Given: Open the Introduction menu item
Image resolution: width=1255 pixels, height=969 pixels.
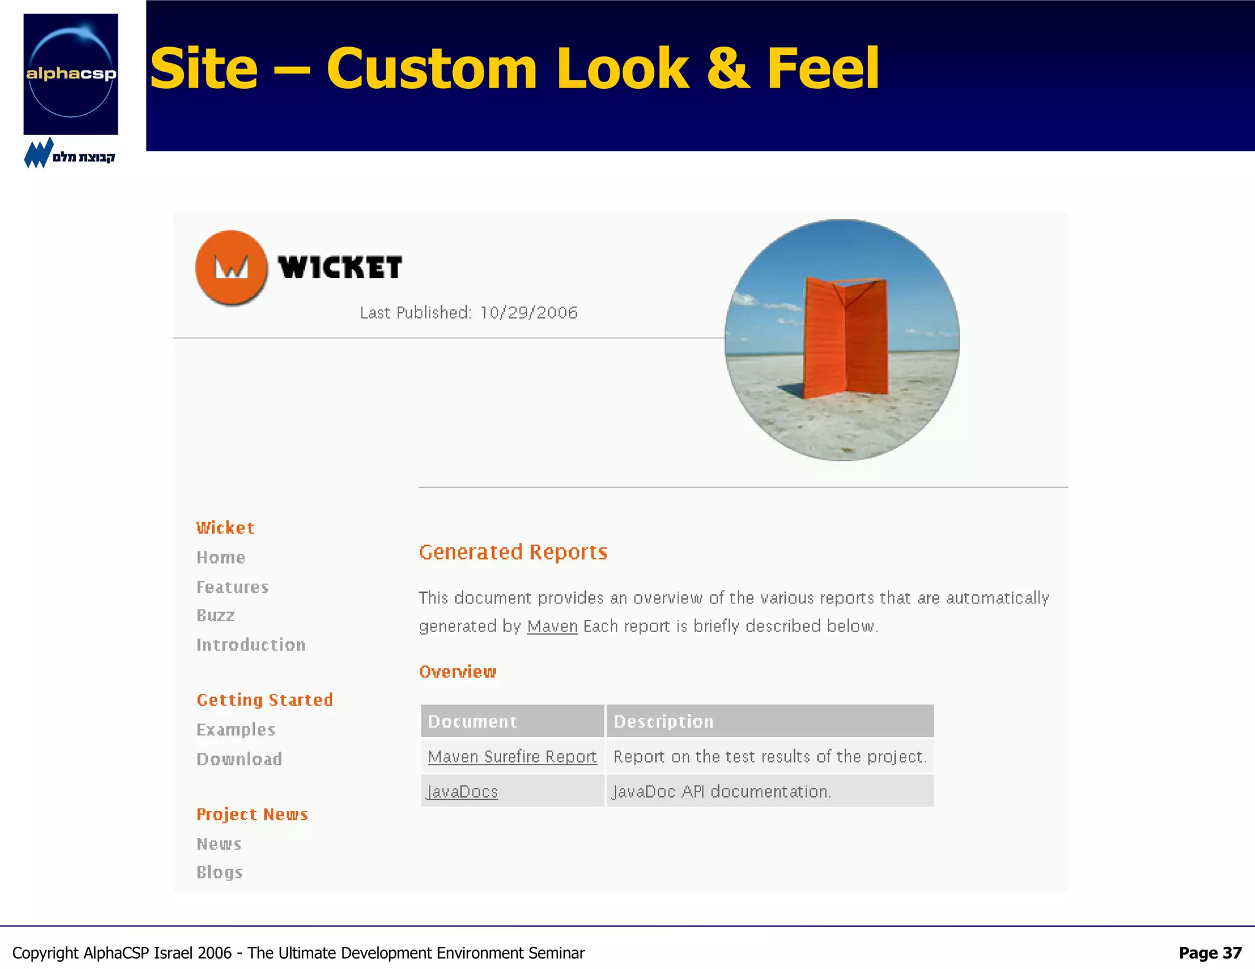Looking at the screenshot, I should tap(251, 644).
